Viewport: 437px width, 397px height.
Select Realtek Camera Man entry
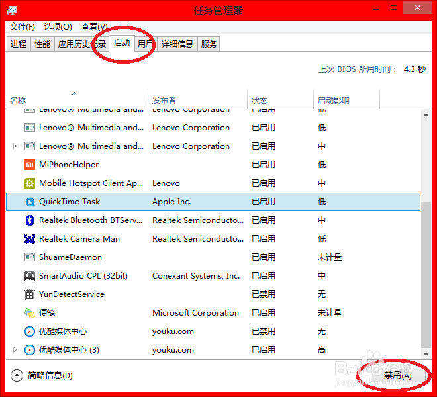click(79, 239)
